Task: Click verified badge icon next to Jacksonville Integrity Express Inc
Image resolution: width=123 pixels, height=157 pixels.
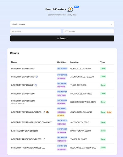Action: click(x=36, y=77)
